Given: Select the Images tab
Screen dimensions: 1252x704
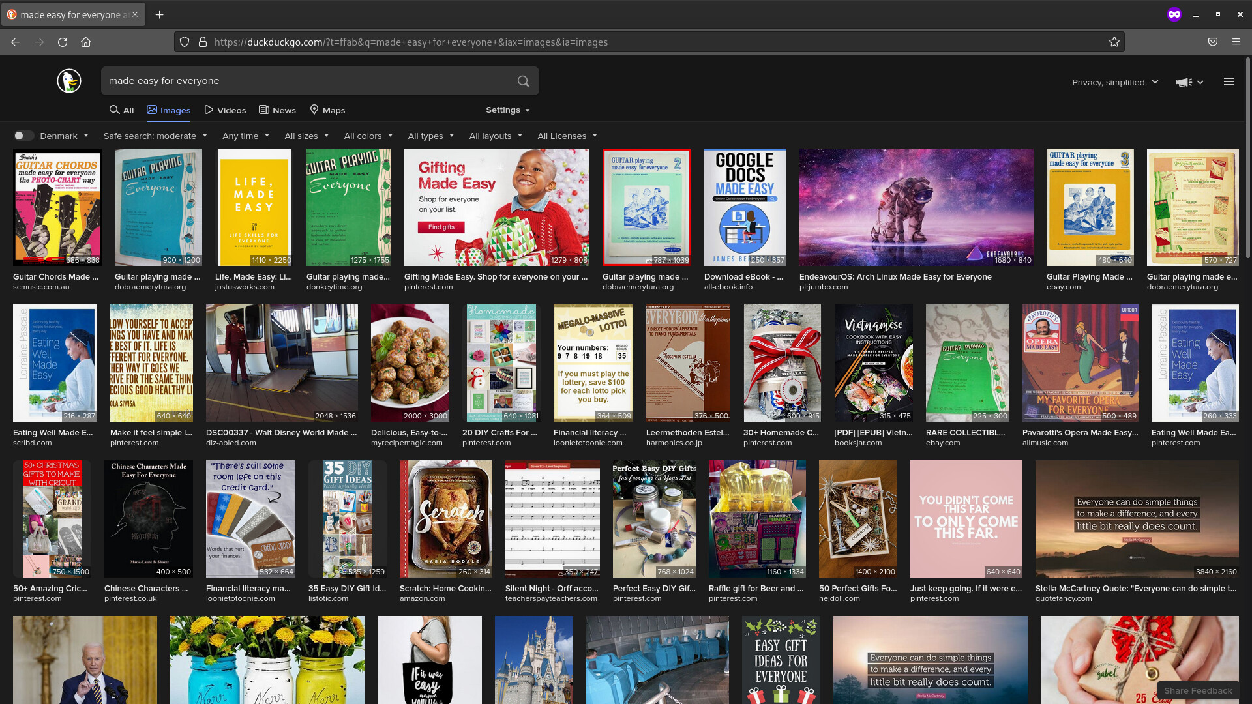Looking at the screenshot, I should 169,110.
